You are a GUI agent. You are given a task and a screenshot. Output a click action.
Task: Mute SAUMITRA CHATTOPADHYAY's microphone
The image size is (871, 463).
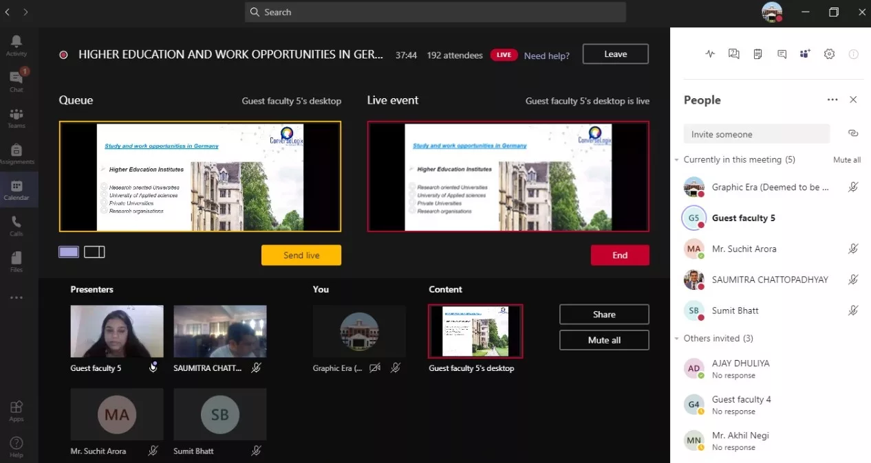click(x=853, y=280)
